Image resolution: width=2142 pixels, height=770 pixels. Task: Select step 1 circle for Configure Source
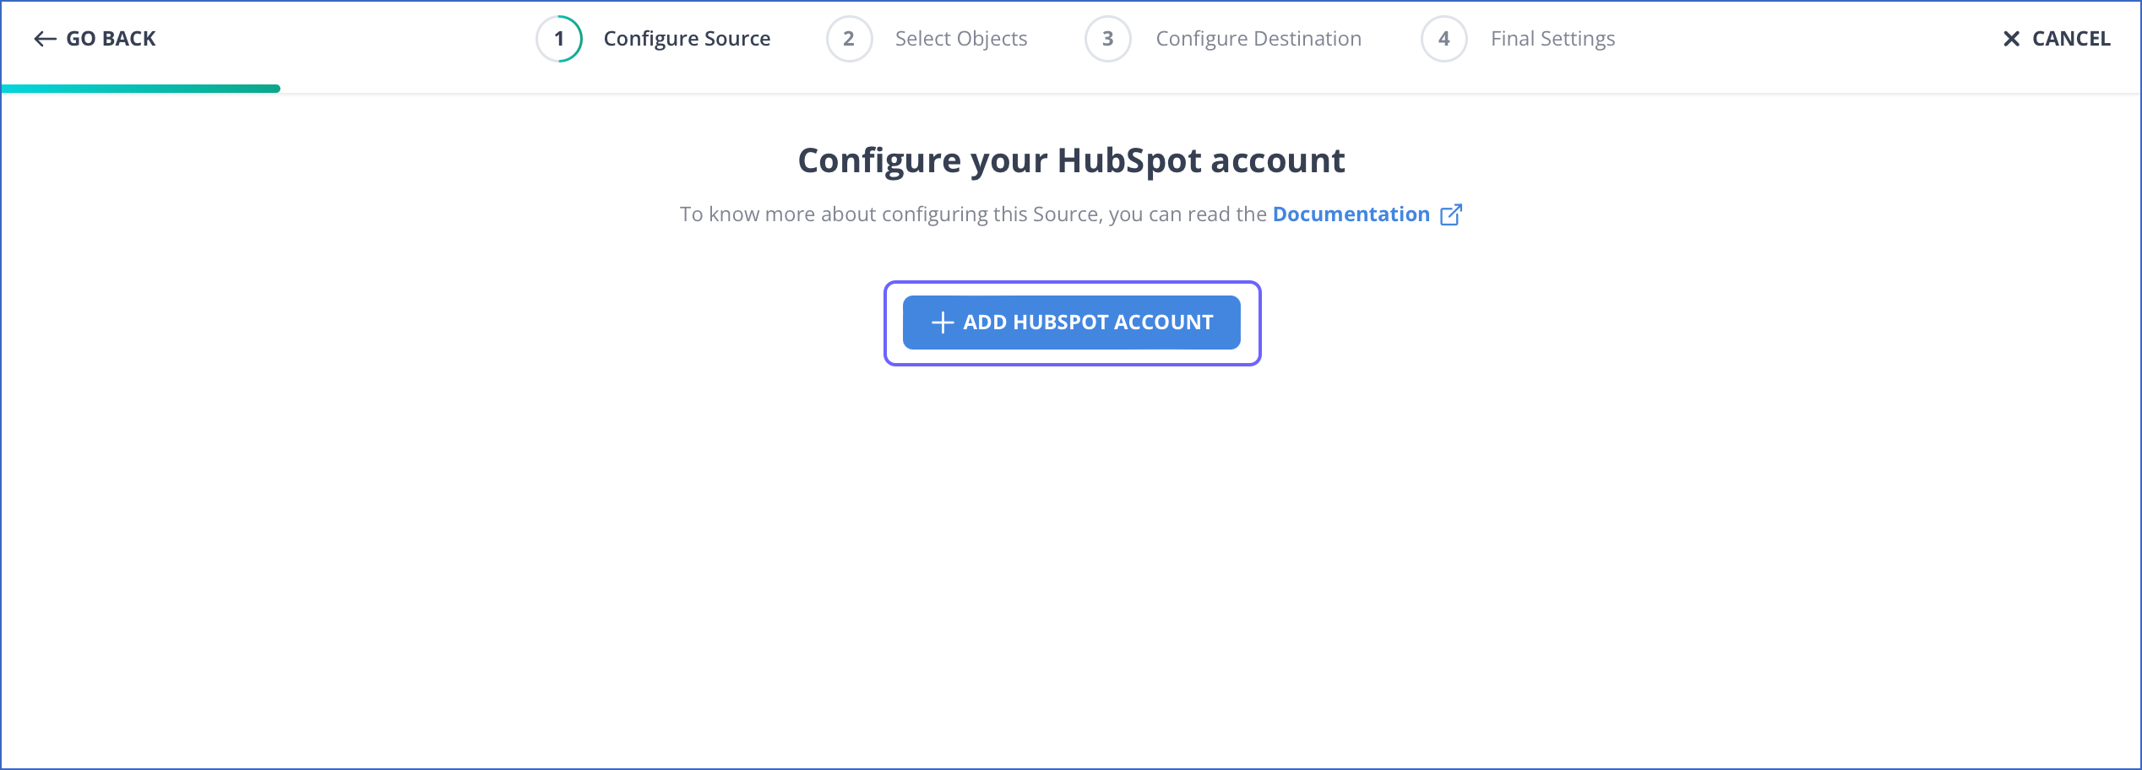(x=559, y=39)
